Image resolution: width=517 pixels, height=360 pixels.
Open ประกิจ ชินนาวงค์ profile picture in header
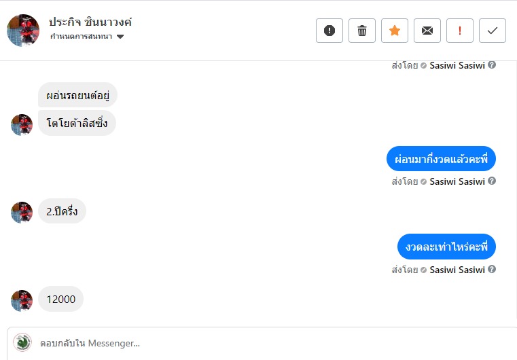(x=23, y=31)
